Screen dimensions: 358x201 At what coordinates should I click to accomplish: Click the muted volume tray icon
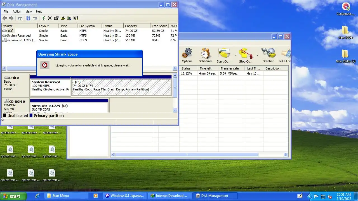[329, 196]
